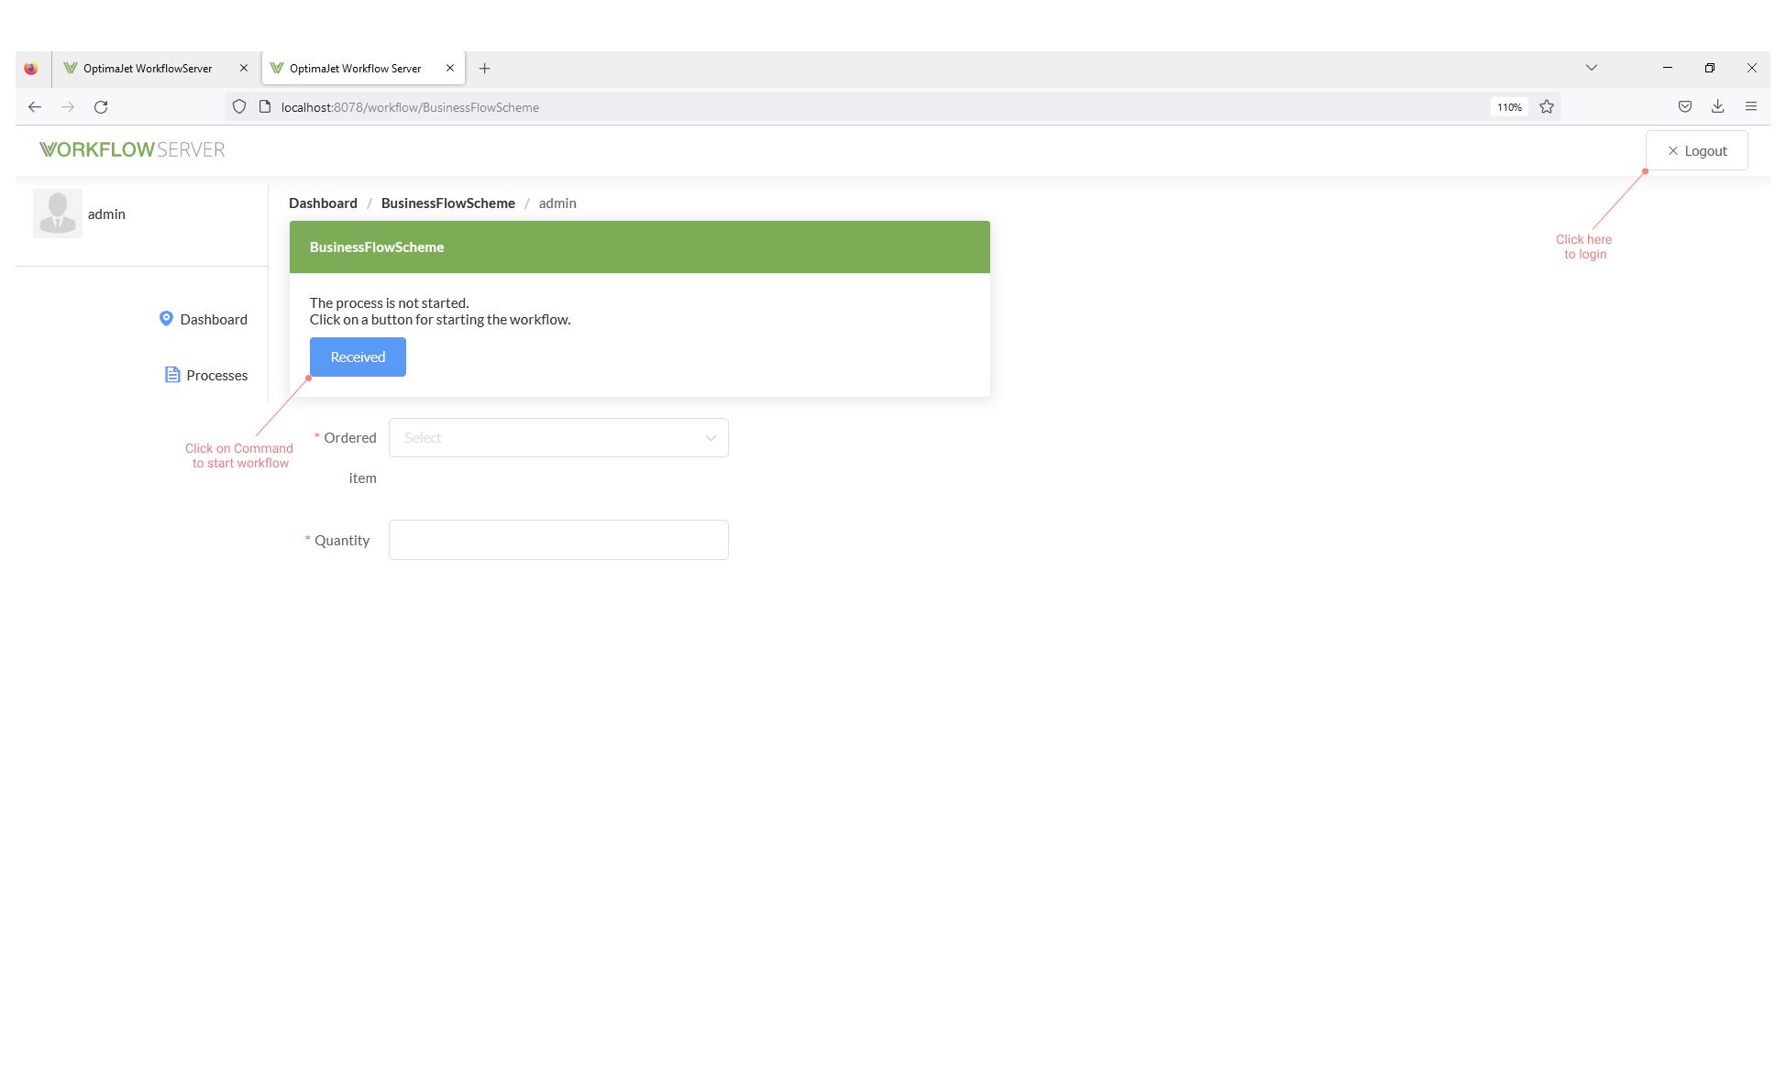Open the list all tabs chevron

point(1592,68)
